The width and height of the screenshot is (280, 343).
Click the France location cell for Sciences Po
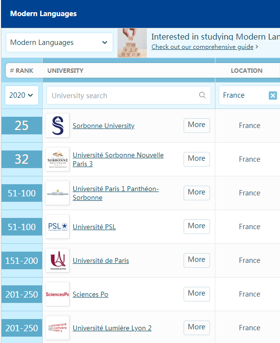tap(250, 294)
